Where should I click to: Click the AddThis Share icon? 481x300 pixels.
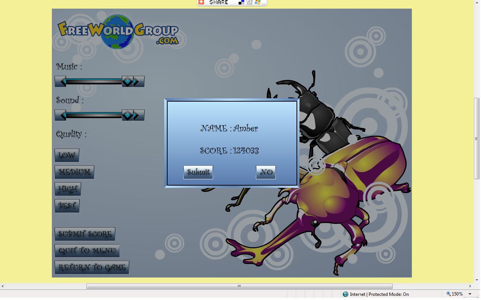pos(201,2)
